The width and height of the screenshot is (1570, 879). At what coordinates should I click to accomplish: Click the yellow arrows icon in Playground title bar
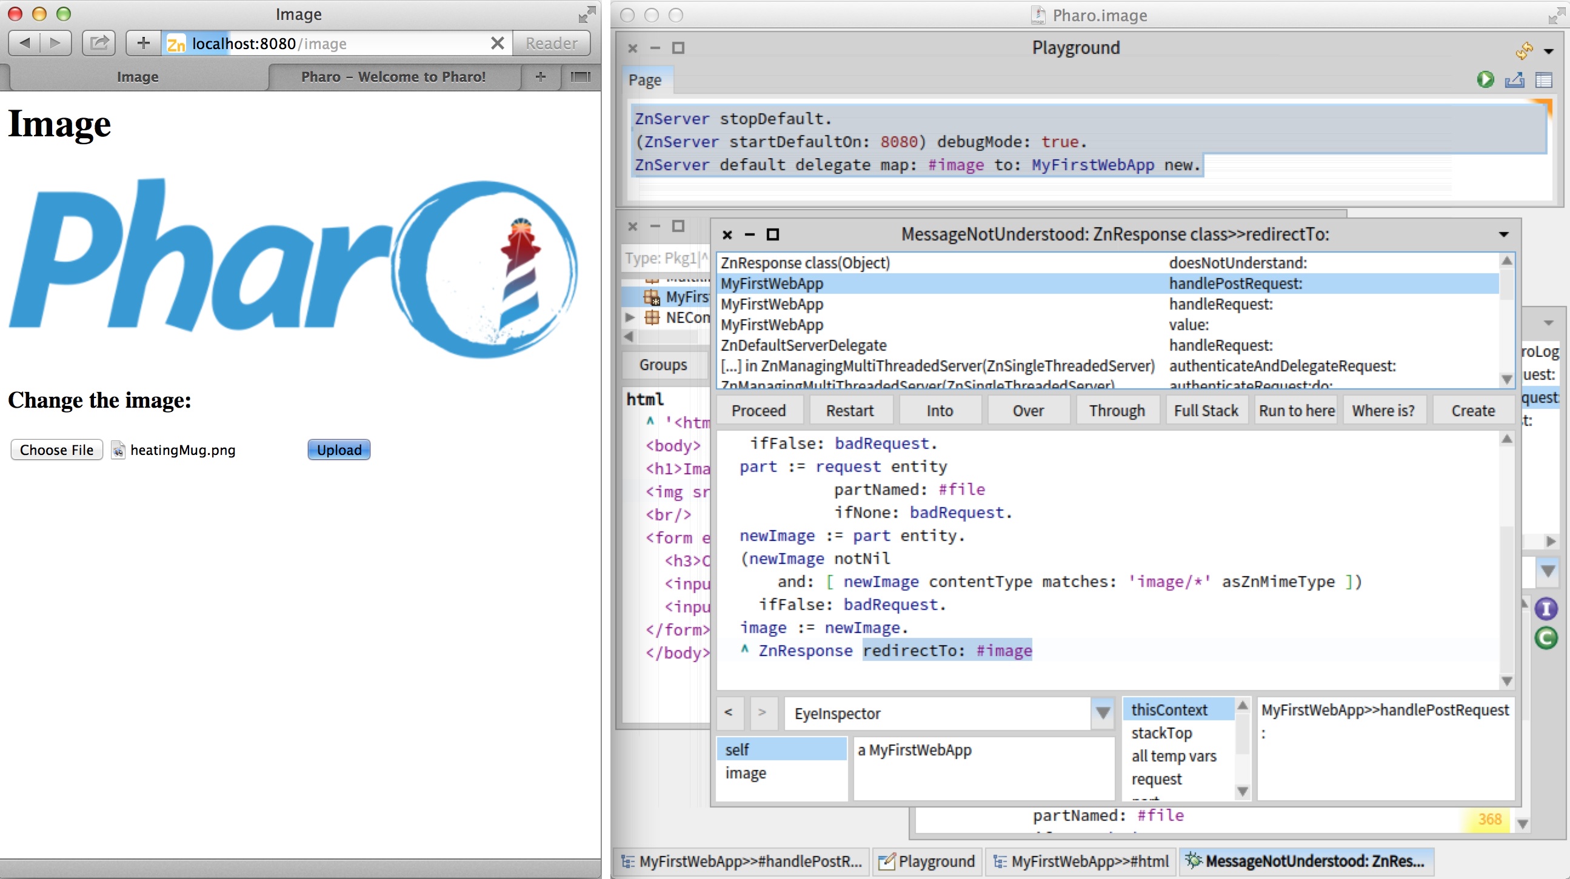[x=1524, y=50]
